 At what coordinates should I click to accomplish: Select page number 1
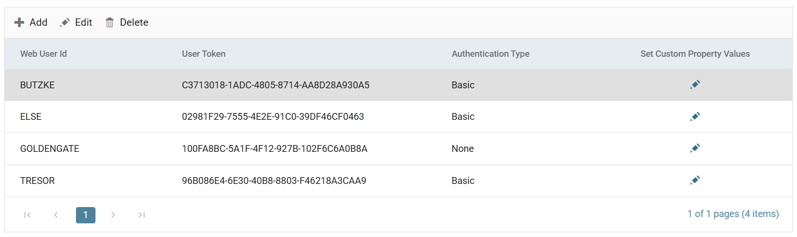85,214
